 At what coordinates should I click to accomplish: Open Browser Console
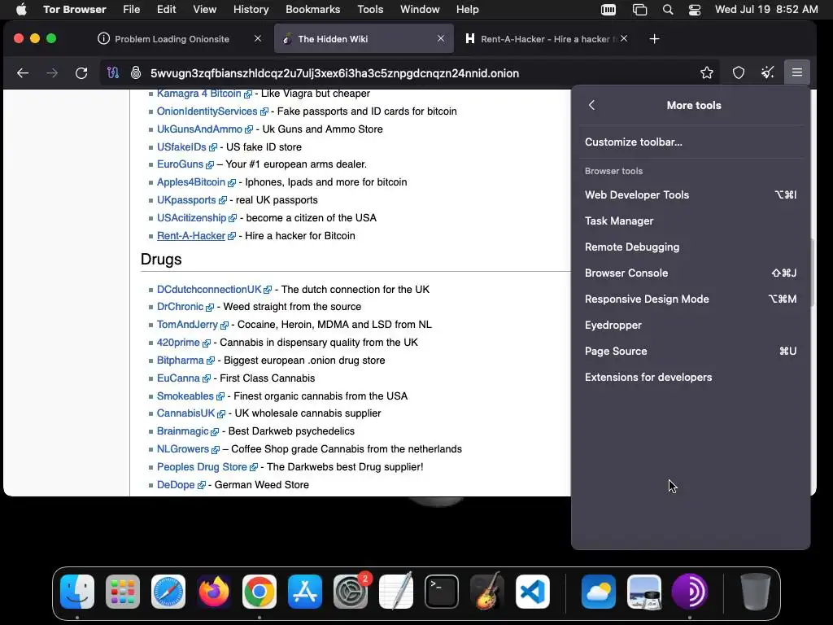[690, 273]
